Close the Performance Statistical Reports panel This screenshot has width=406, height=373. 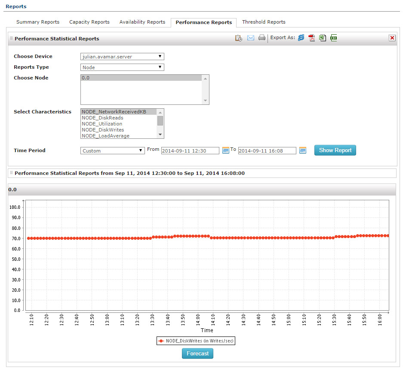(x=392, y=38)
